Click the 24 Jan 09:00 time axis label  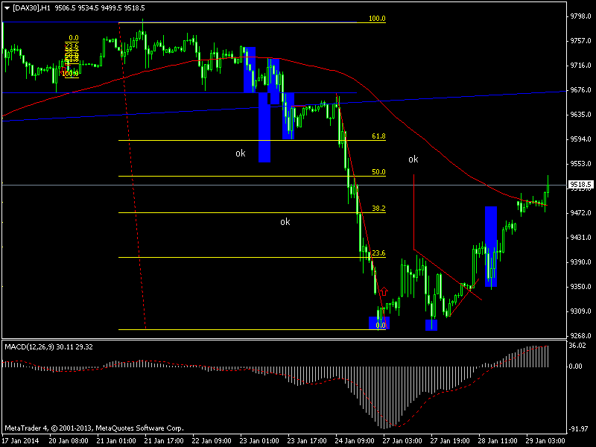(x=353, y=440)
